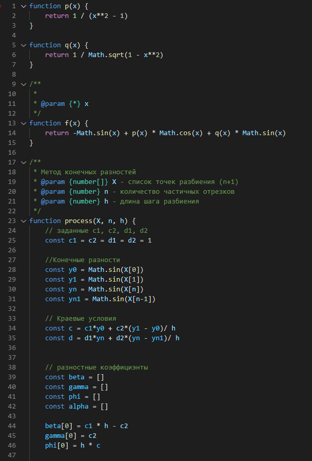312x461 pixels.
Task: Fold the JSDoc comment starting line 9
Action: click(x=24, y=84)
